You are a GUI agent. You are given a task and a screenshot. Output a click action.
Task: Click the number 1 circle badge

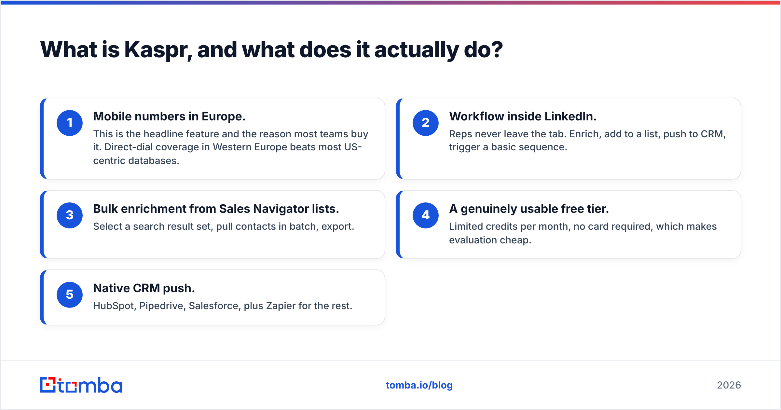[x=70, y=123]
